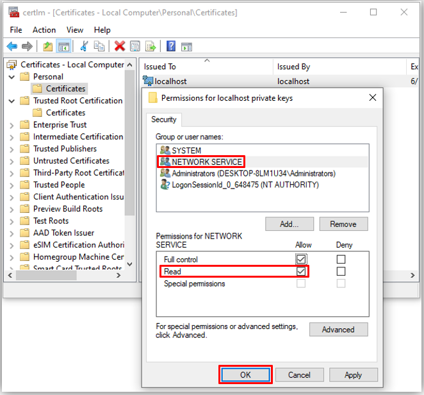Click the Forward arrow toolbar icon
The image size is (424, 395).
pyautogui.click(x=27, y=46)
